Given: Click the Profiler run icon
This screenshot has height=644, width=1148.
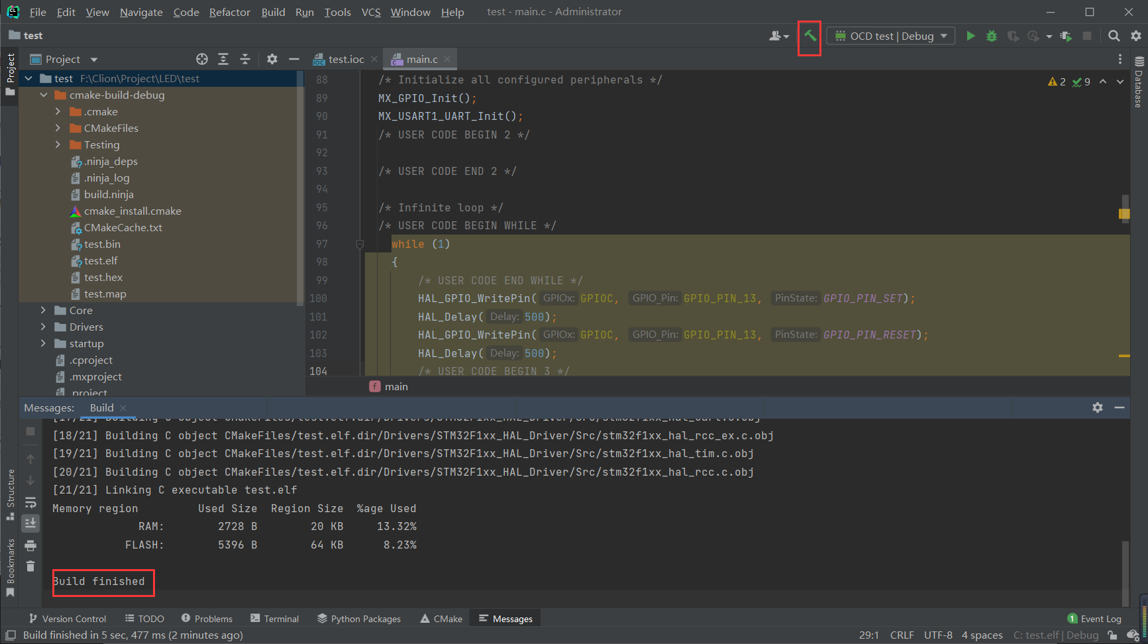Looking at the screenshot, I should pos(1033,36).
